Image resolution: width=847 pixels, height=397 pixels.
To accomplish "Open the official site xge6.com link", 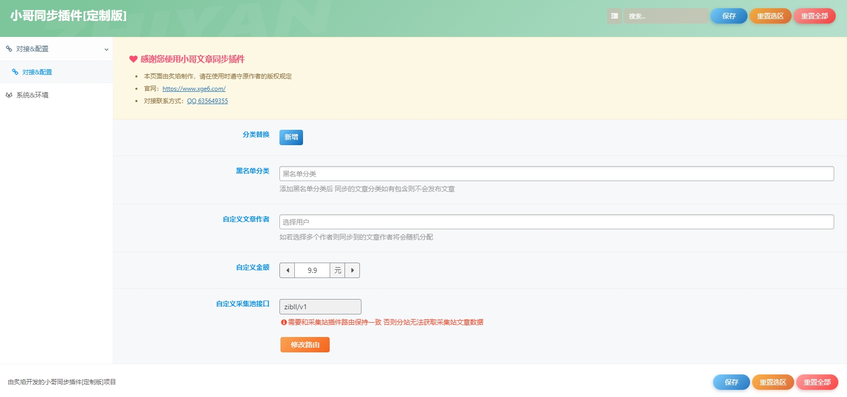I will click(x=194, y=89).
